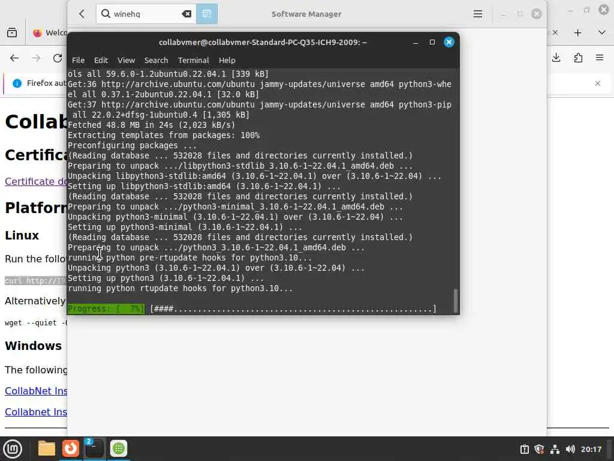Screen dimensions: 614x461
Task: Open the 20:17 clock calendar
Action: tap(591, 449)
